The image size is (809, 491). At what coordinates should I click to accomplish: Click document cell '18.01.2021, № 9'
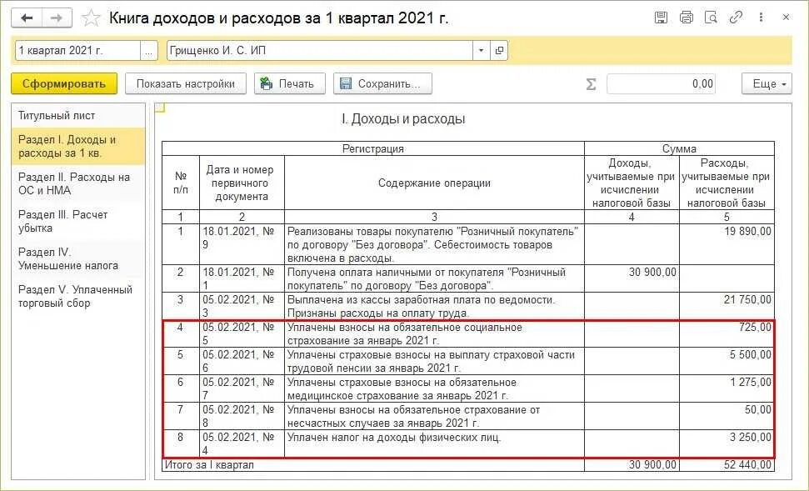[x=242, y=244]
